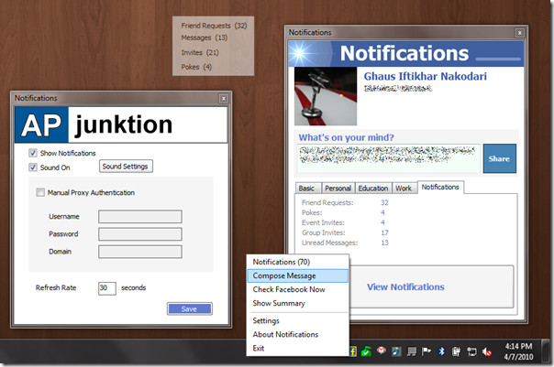Click the Friend Requests count 32
This screenshot has width=554, height=367.
(384, 202)
